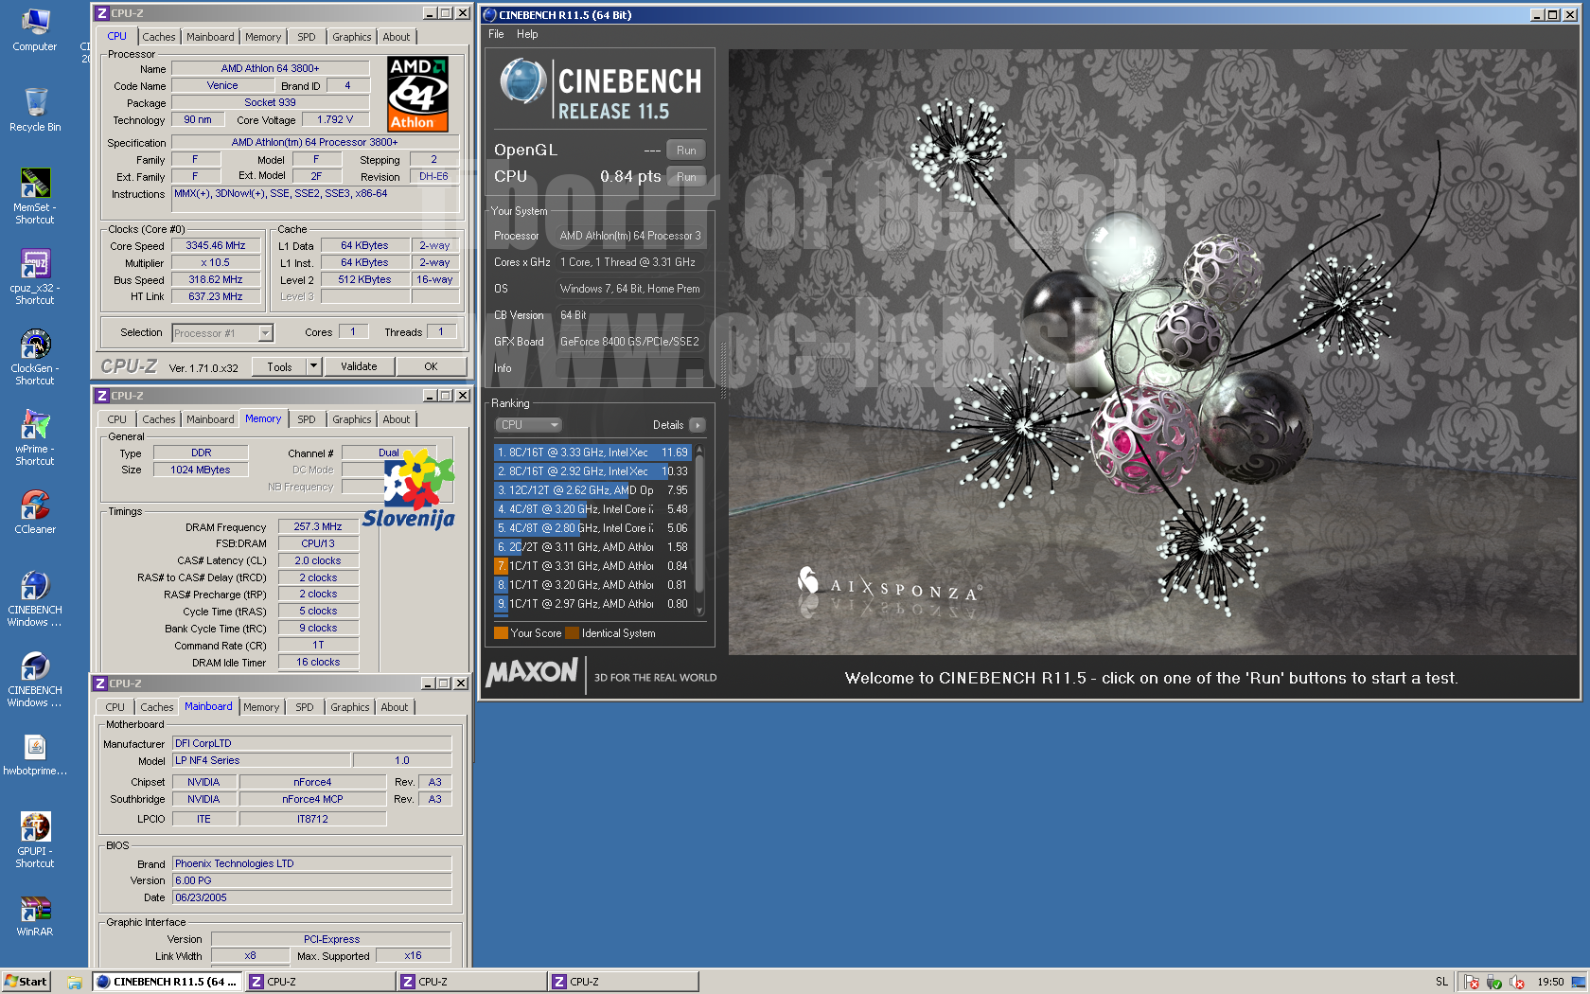Open first CINEBENCH Windows desktop icon

(x=35, y=598)
